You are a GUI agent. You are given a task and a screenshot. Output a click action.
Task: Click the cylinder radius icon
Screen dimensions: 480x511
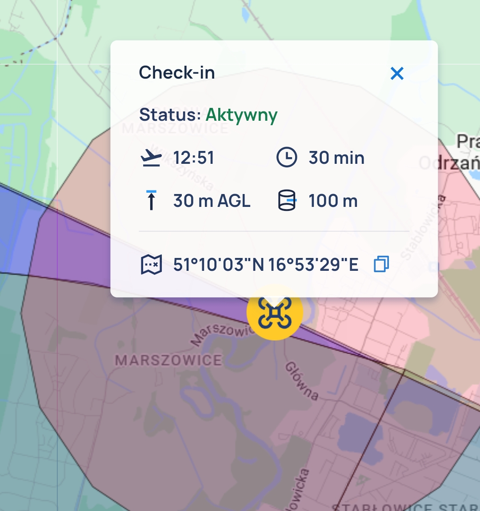click(287, 201)
